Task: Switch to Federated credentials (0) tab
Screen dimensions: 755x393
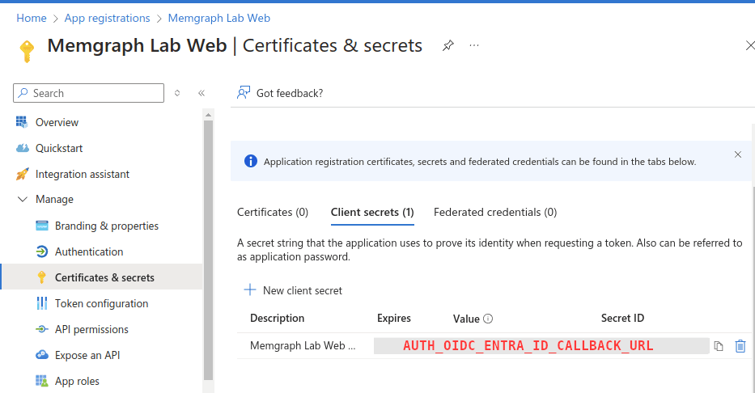Action: 495,212
